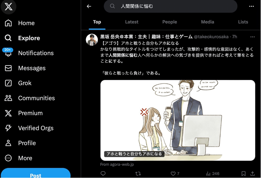Open the 'From agora-web.jp' link
This screenshot has width=261, height=178.
pyautogui.click(x=117, y=164)
